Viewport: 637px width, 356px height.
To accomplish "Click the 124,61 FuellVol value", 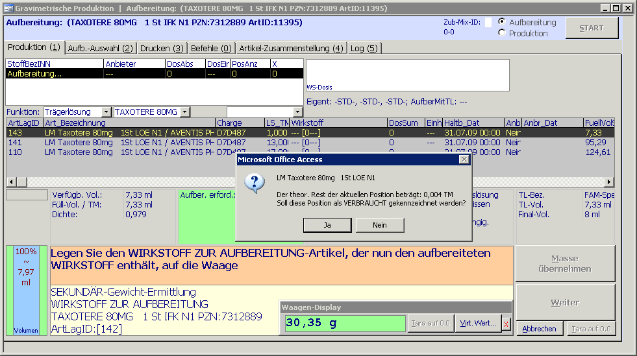I will 597,152.
